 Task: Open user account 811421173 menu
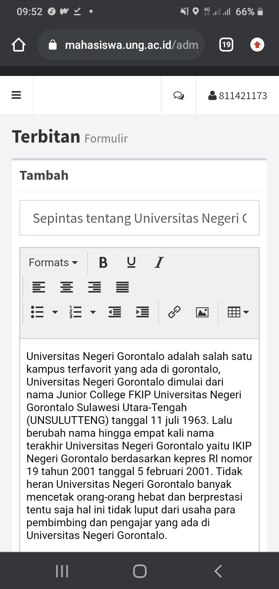tap(238, 95)
